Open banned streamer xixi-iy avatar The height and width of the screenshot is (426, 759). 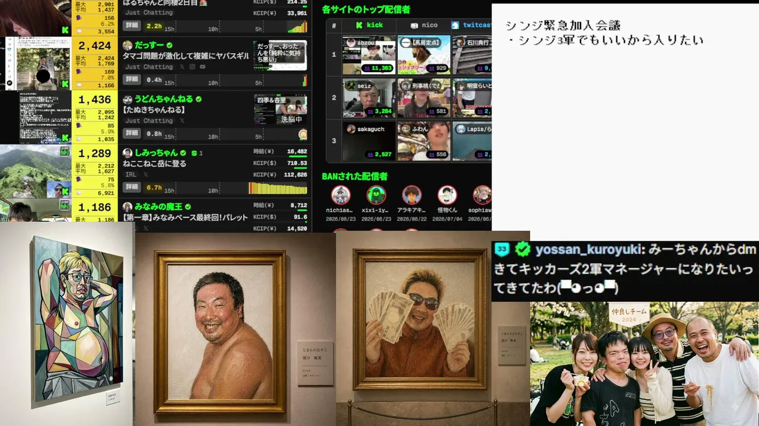[376, 195]
